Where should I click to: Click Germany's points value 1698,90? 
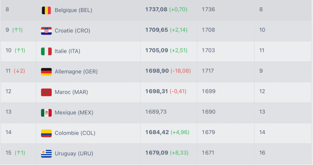point(157,71)
